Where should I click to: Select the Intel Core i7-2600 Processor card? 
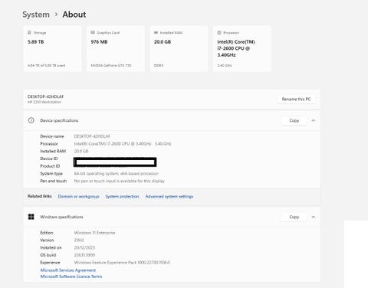tap(242, 48)
